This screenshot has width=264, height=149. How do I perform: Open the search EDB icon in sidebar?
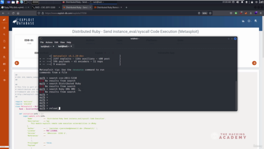pyautogui.click(x=5, y=57)
